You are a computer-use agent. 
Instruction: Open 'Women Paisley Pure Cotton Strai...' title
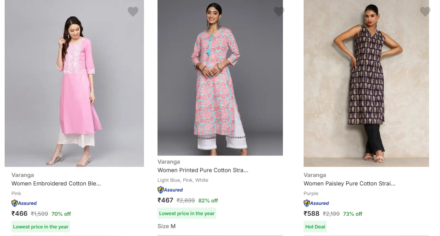(349, 184)
